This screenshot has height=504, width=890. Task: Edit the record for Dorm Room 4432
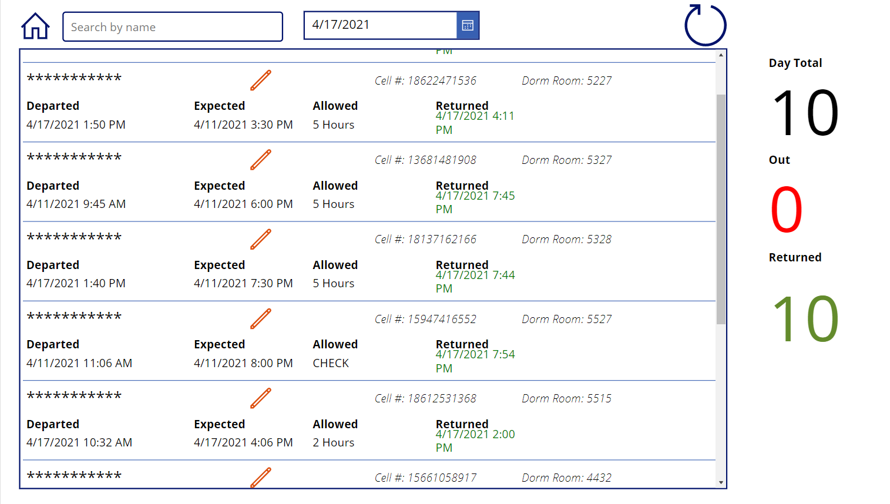click(x=261, y=478)
